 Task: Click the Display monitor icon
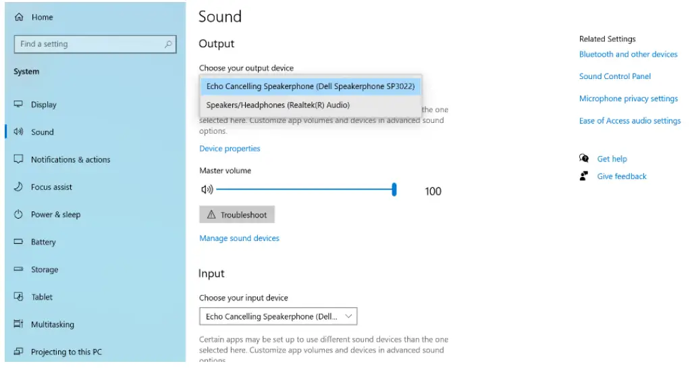19,105
